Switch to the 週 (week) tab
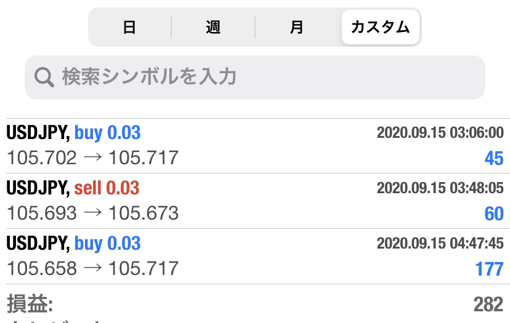The height and width of the screenshot is (323, 510). pos(213,27)
